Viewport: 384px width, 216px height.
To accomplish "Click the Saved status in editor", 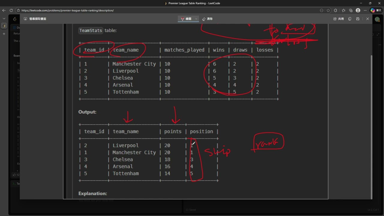I will point(191,210).
